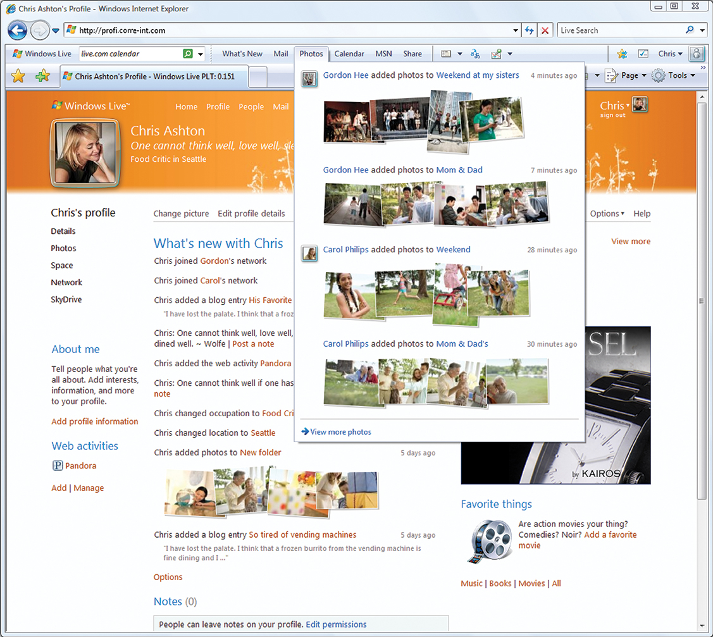The width and height of the screenshot is (713, 637).
Task: Click the red Stop loading button
Action: (x=545, y=30)
